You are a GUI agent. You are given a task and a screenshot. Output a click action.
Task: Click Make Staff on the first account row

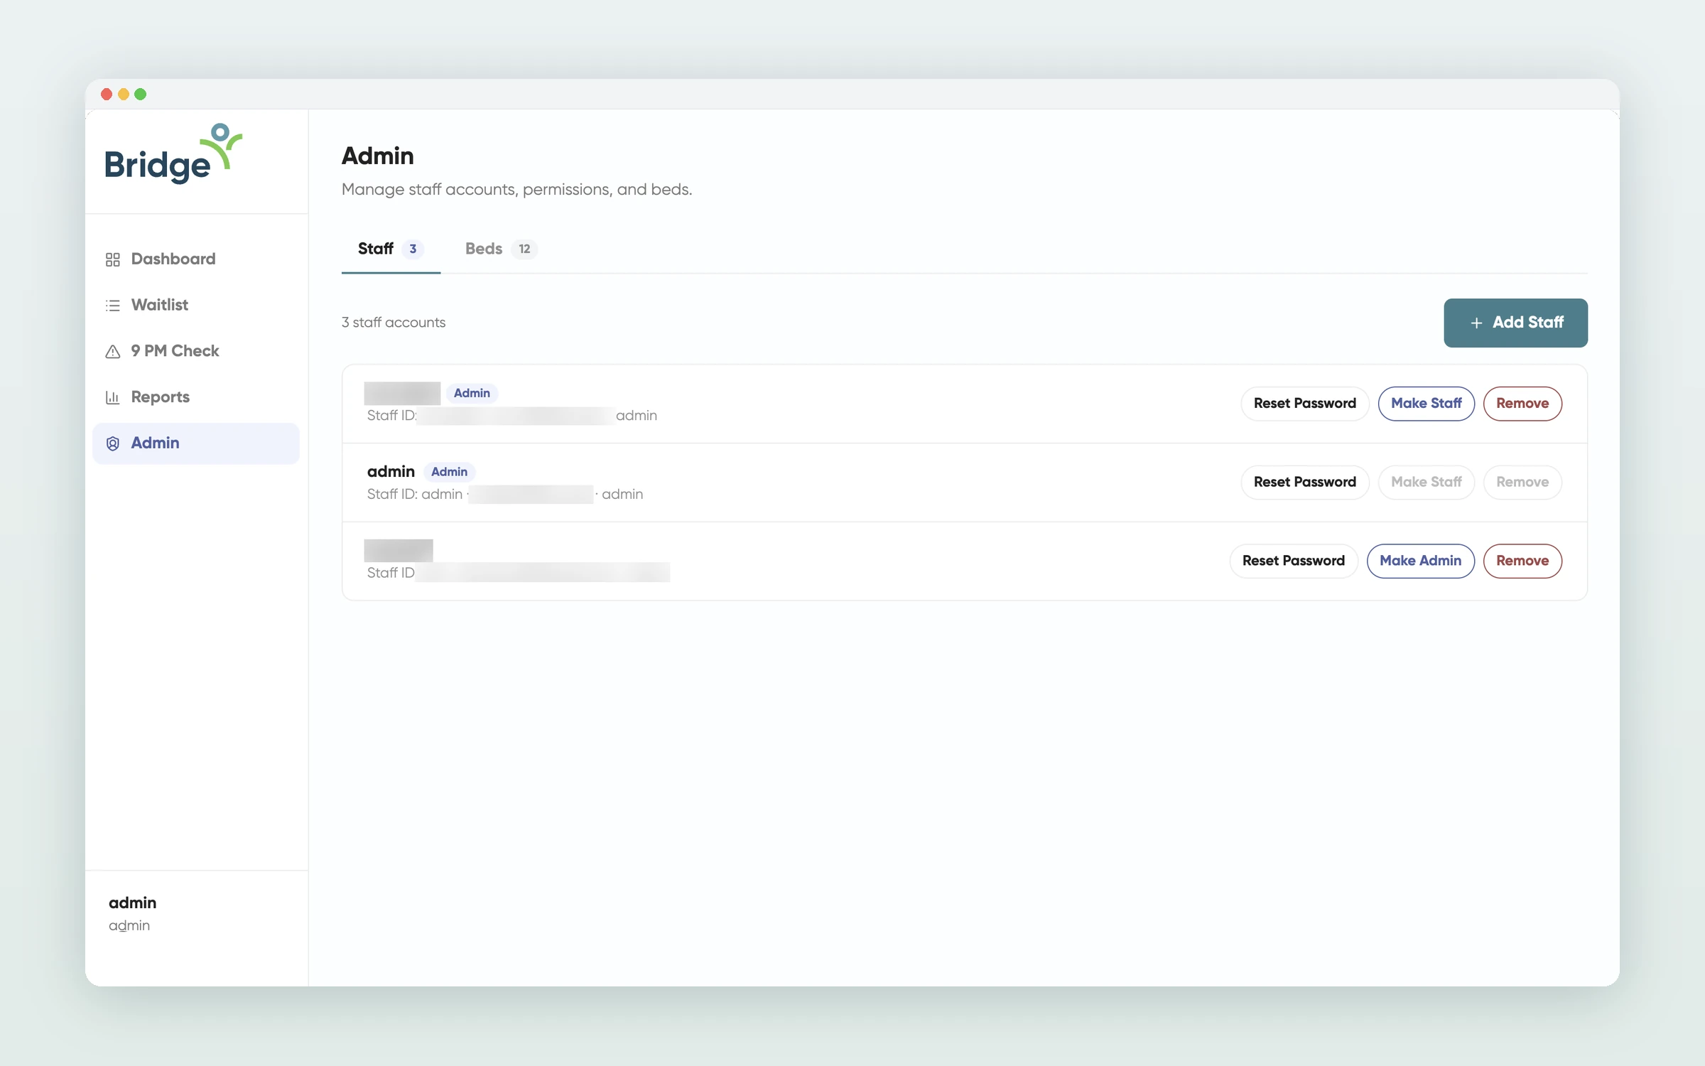click(x=1426, y=404)
